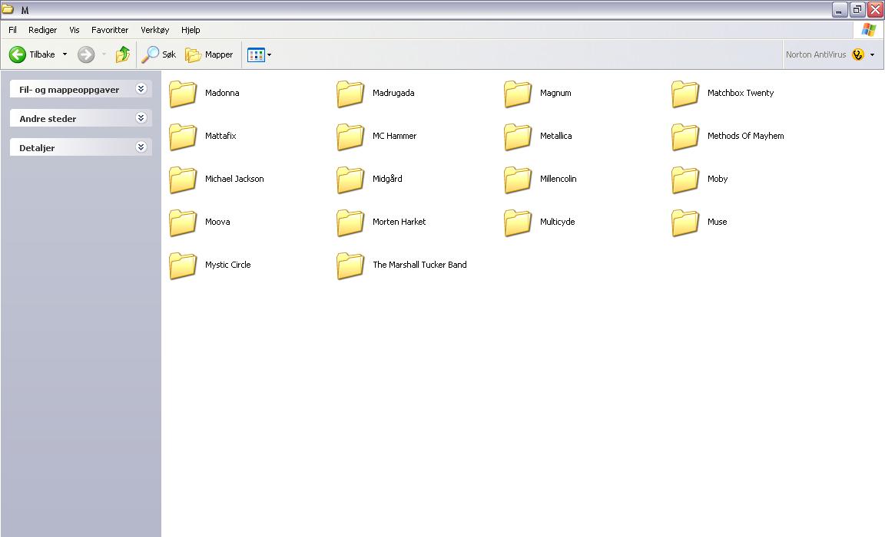Click the 'Mystic Circle' folder name
Image resolution: width=885 pixels, height=537 pixels.
[227, 264]
